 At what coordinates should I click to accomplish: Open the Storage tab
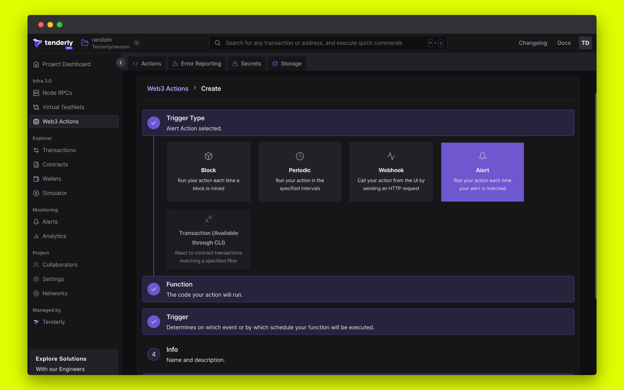[287, 64]
